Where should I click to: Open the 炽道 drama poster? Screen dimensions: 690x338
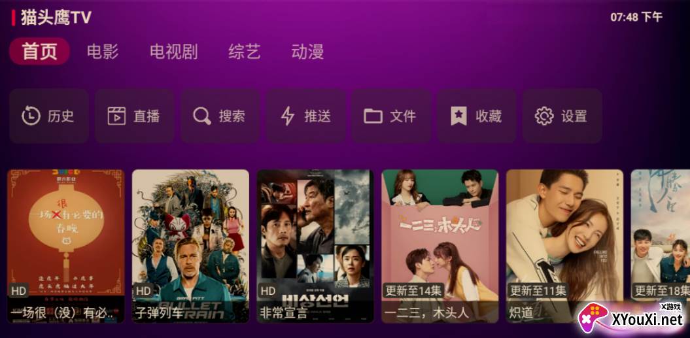pos(564,246)
